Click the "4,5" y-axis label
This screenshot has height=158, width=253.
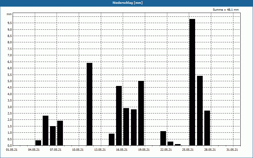pos(10,88)
